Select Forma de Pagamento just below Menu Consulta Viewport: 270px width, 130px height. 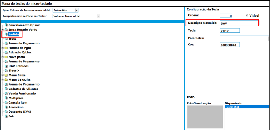[x=24, y=84]
